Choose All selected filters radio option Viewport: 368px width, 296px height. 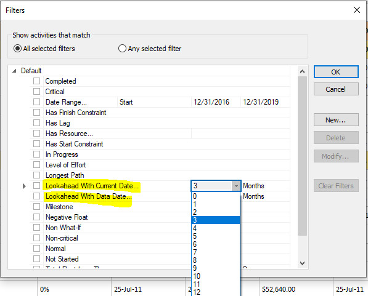coord(18,49)
